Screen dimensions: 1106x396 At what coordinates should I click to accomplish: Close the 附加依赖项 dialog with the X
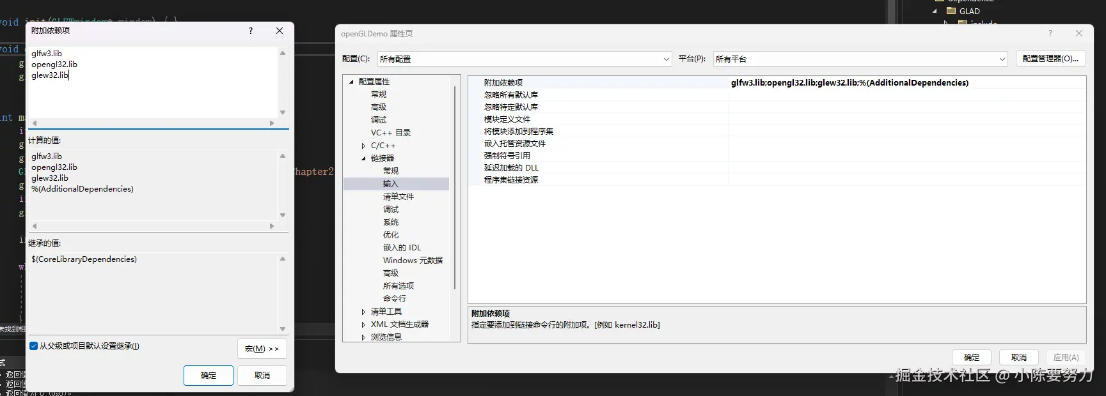(x=280, y=31)
